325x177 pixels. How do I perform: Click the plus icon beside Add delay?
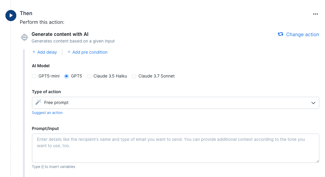click(34, 52)
